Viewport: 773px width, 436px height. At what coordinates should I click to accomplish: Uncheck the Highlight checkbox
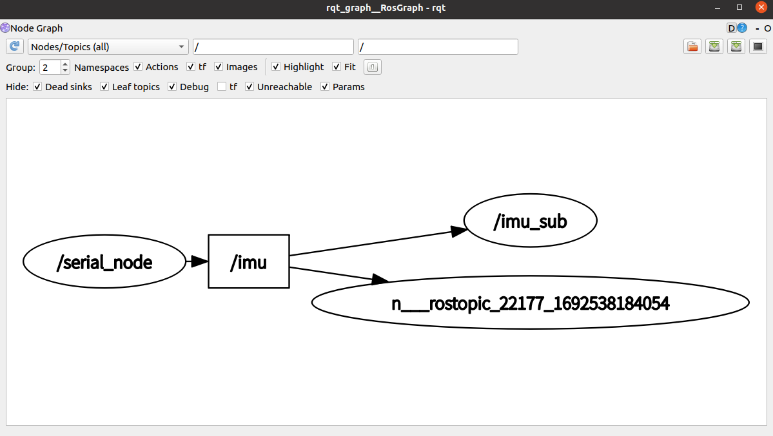pos(276,67)
